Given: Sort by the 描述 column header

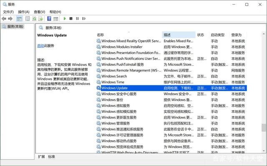Looking at the screenshot, I should pos(179,35).
